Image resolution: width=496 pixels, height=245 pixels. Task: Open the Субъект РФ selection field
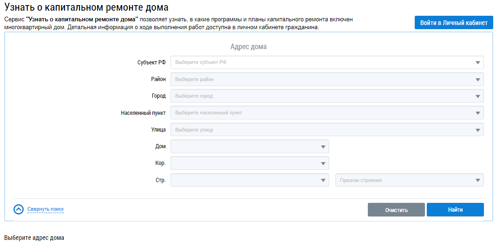(x=320, y=63)
